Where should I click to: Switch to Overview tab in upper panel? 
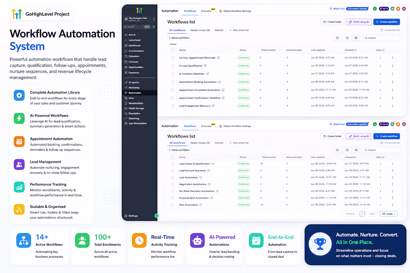(x=206, y=11)
